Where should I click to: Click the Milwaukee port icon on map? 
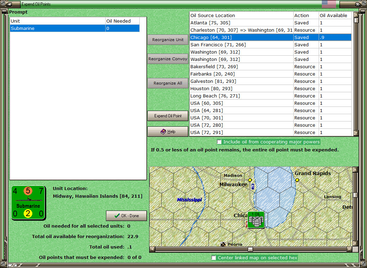(x=253, y=187)
